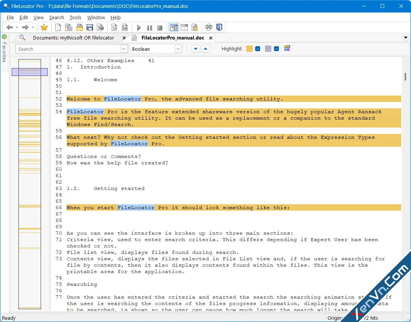This screenshot has width=411, height=322.
Task: Create a new blank search document
Action: pyautogui.click(x=58, y=27)
